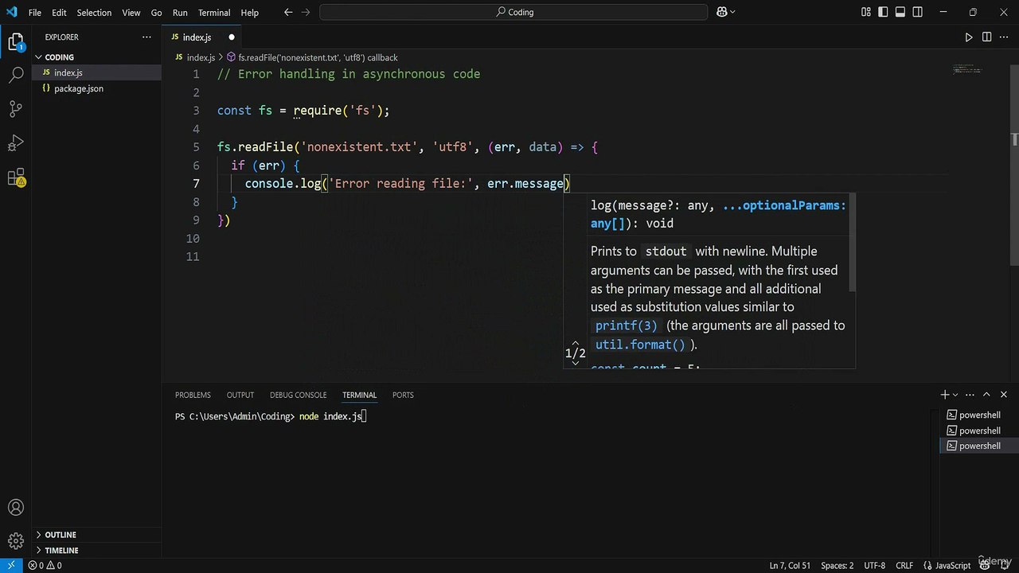
Task: Show errors and warnings count in status bar
Action: 45,565
